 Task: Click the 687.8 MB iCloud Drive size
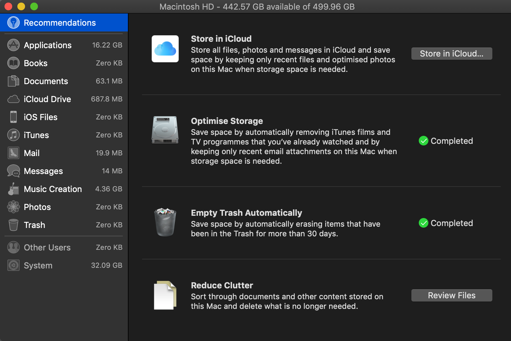point(106,99)
